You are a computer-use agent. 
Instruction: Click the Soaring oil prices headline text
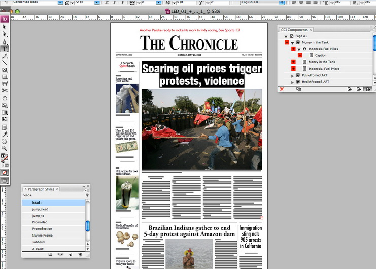201,74
